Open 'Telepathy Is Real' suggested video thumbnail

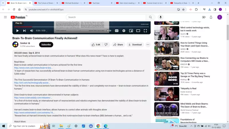167,94
